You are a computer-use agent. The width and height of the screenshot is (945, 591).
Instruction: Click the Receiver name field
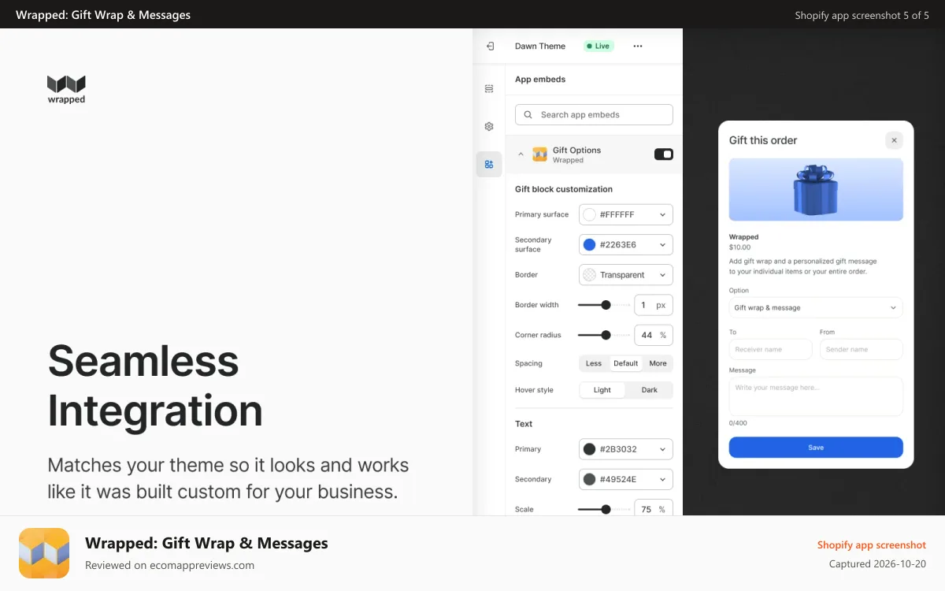[770, 349]
